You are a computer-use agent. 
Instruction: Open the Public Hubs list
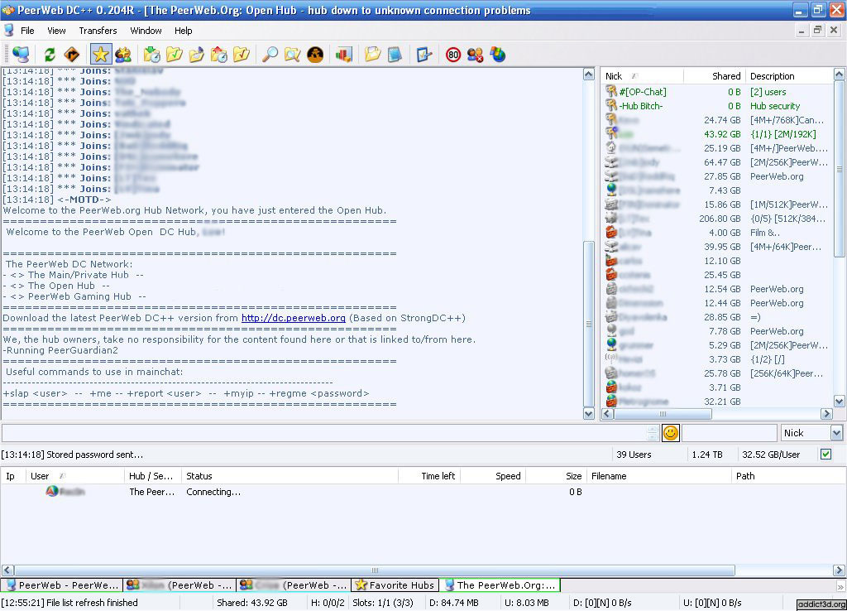[21, 55]
